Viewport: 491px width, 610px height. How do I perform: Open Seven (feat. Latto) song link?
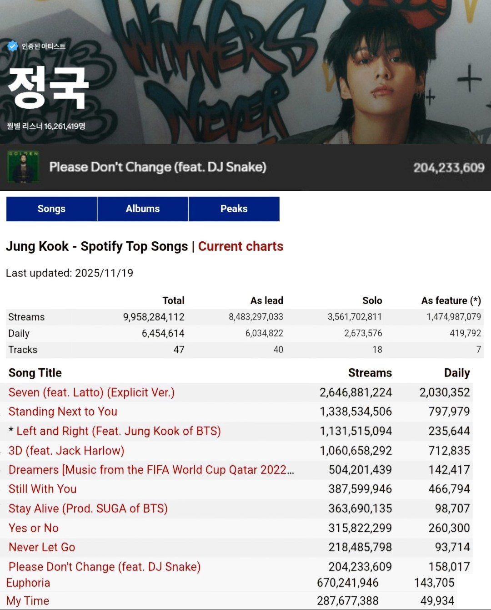click(91, 392)
